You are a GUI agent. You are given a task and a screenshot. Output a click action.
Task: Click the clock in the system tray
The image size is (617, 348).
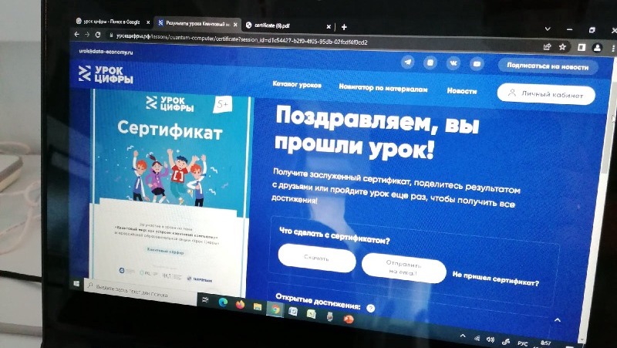click(x=545, y=343)
